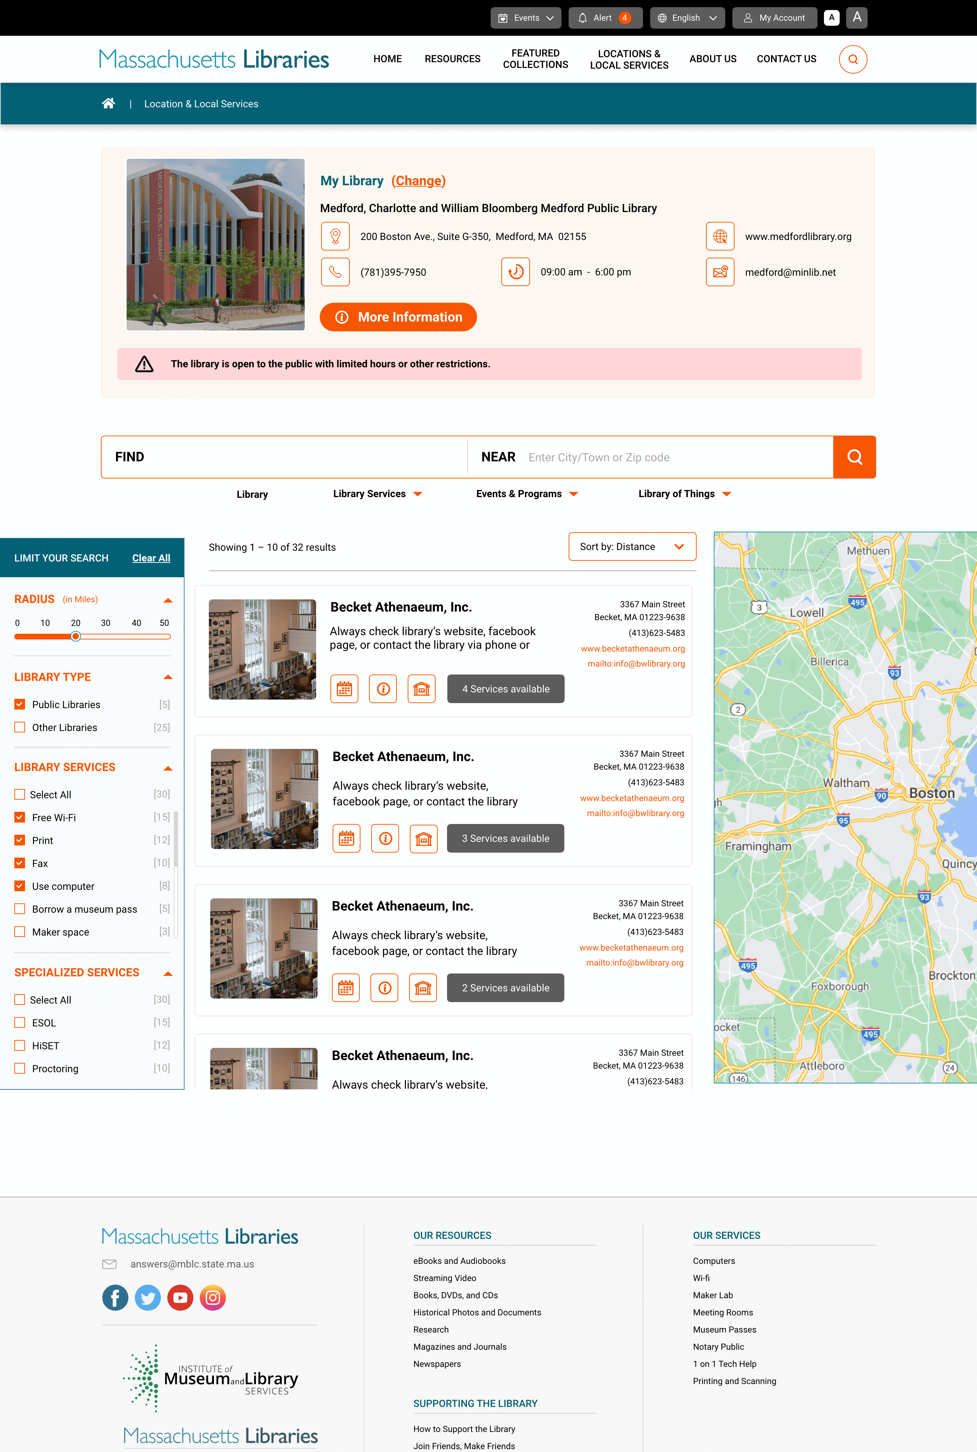Viewport: 977px width, 1452px height.
Task: Collapse the Library Type filter section
Action: click(x=168, y=677)
